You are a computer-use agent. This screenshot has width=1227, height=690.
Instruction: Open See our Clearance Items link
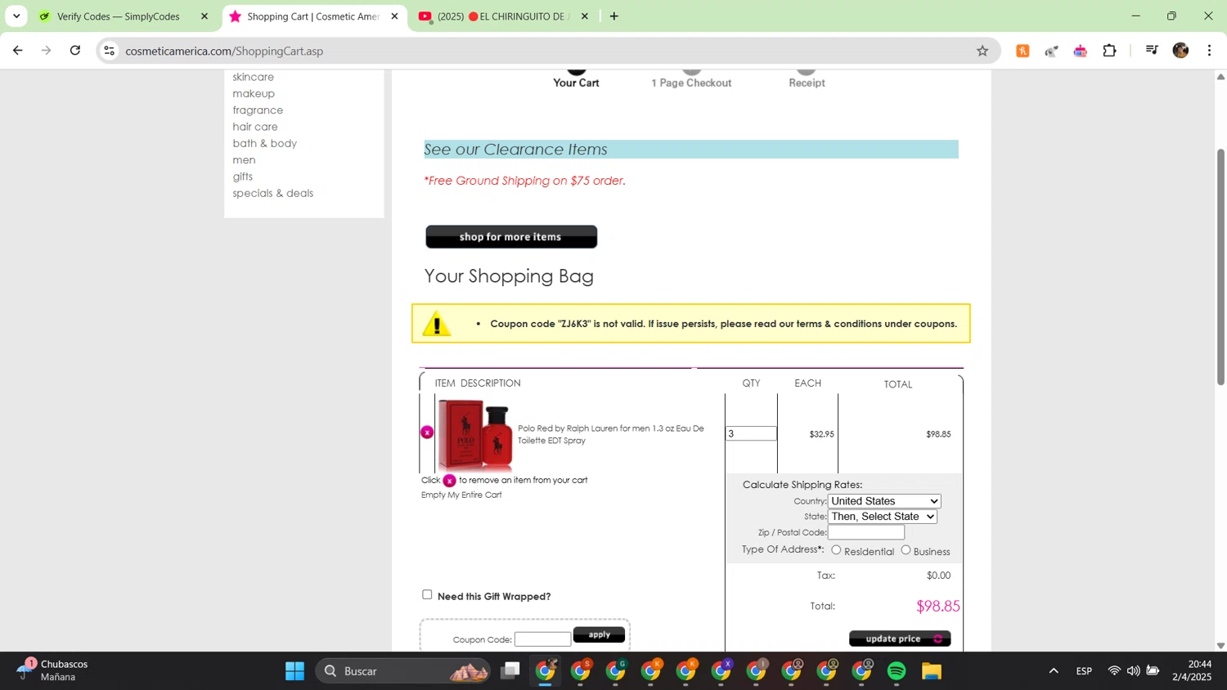coord(516,150)
